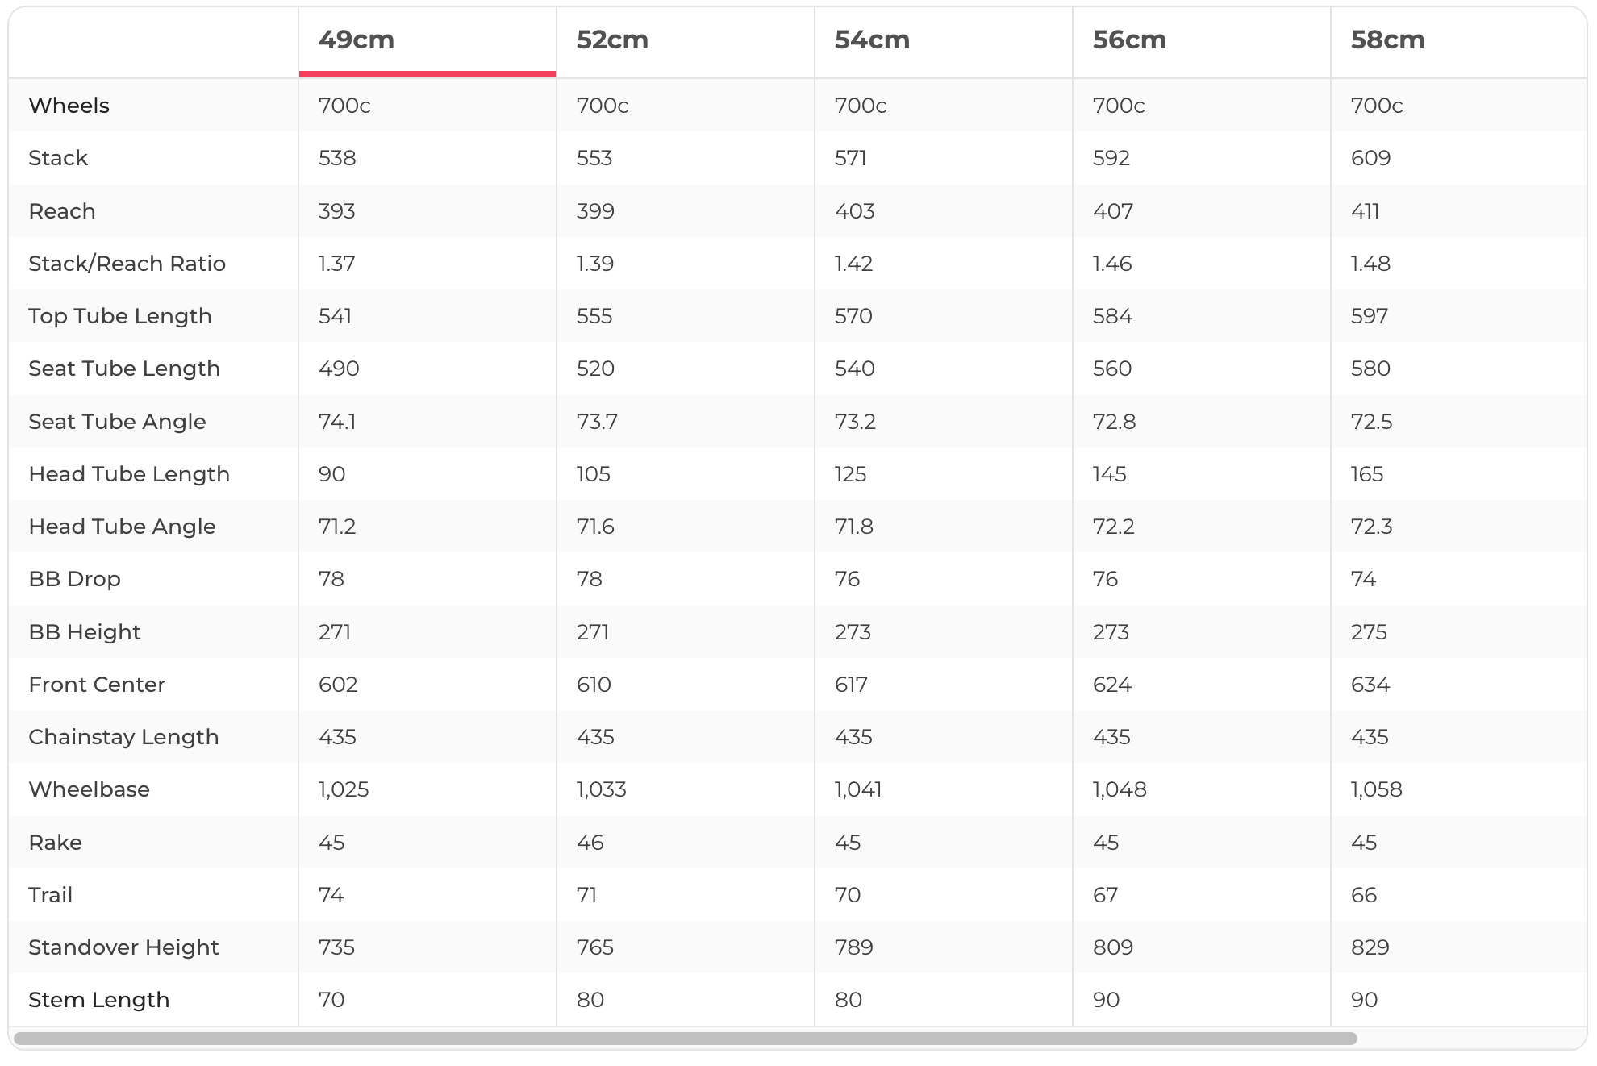Switch to the 52cm size column
Image resolution: width=1597 pixels, height=1066 pixels.
612,40
